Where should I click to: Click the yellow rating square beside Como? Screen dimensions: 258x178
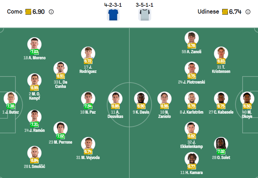coord(28,12)
